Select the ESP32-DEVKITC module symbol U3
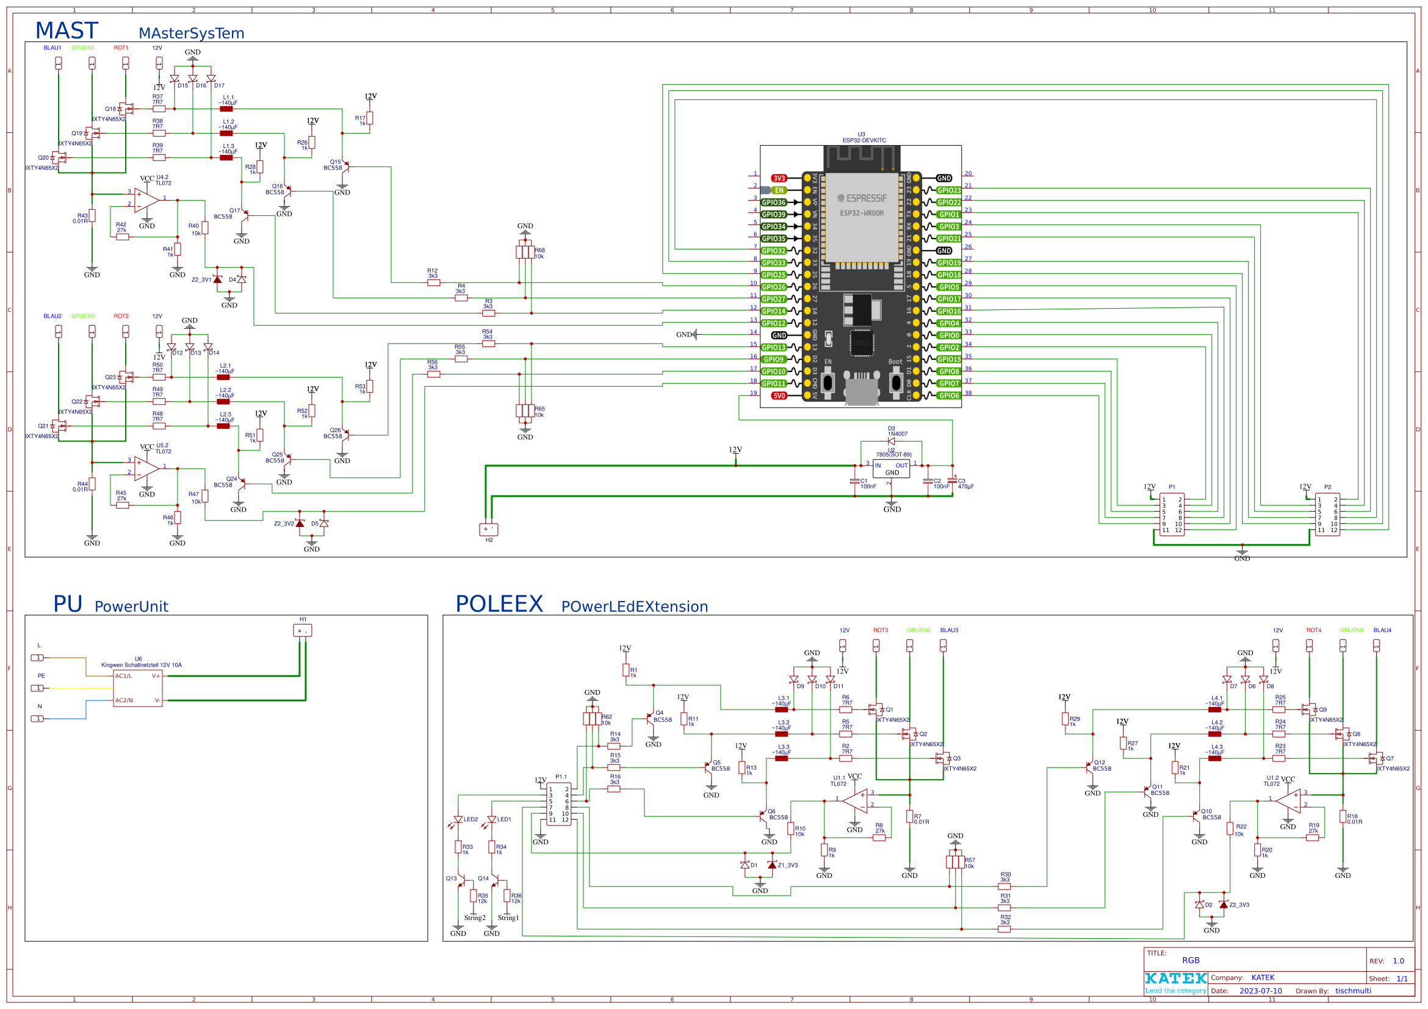The image size is (1428, 1009). (862, 276)
